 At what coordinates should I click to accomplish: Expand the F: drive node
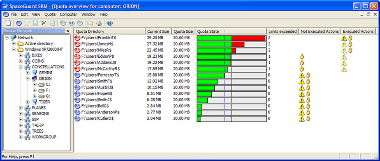[35, 90]
